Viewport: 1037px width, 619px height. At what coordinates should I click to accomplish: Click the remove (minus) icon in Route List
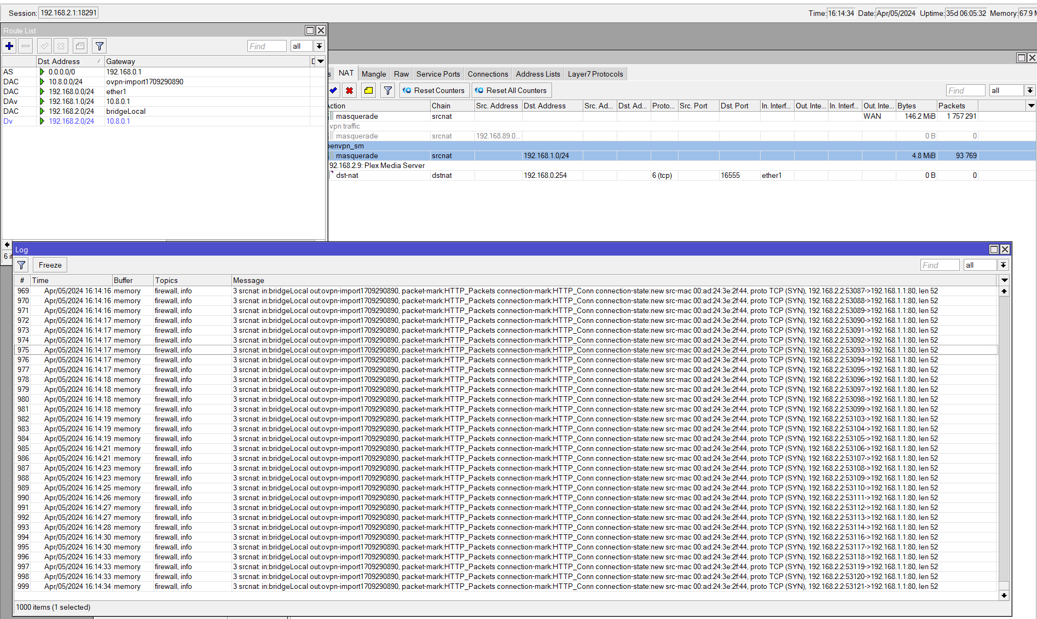pyautogui.click(x=26, y=46)
